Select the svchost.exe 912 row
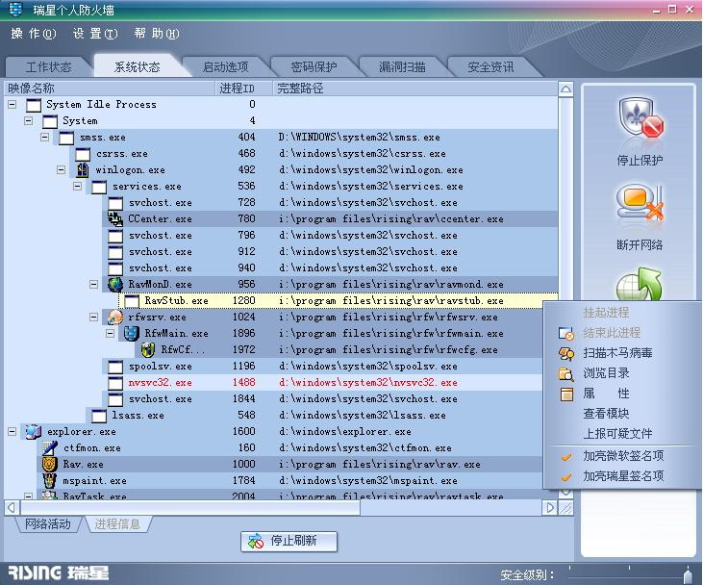This screenshot has width=703, height=585. tap(330, 252)
